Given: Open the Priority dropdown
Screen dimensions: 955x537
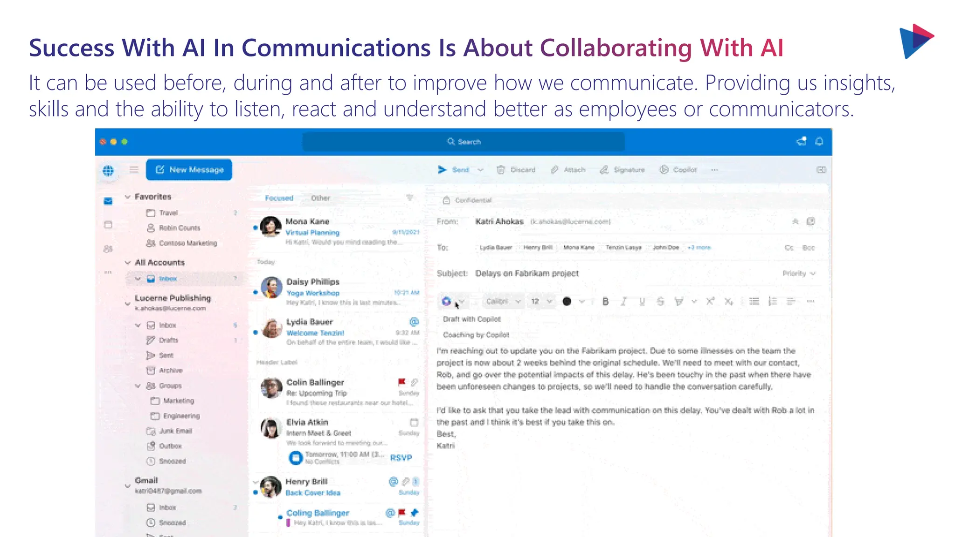Looking at the screenshot, I should (x=799, y=274).
